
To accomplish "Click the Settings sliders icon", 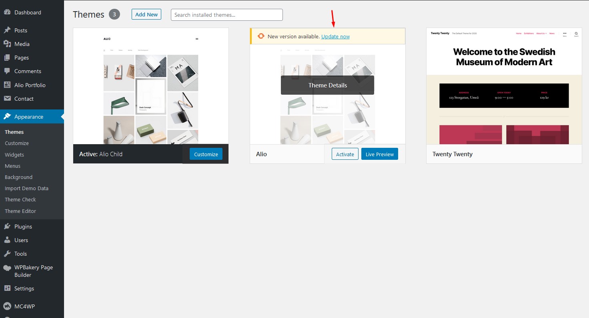I will click(x=7, y=288).
